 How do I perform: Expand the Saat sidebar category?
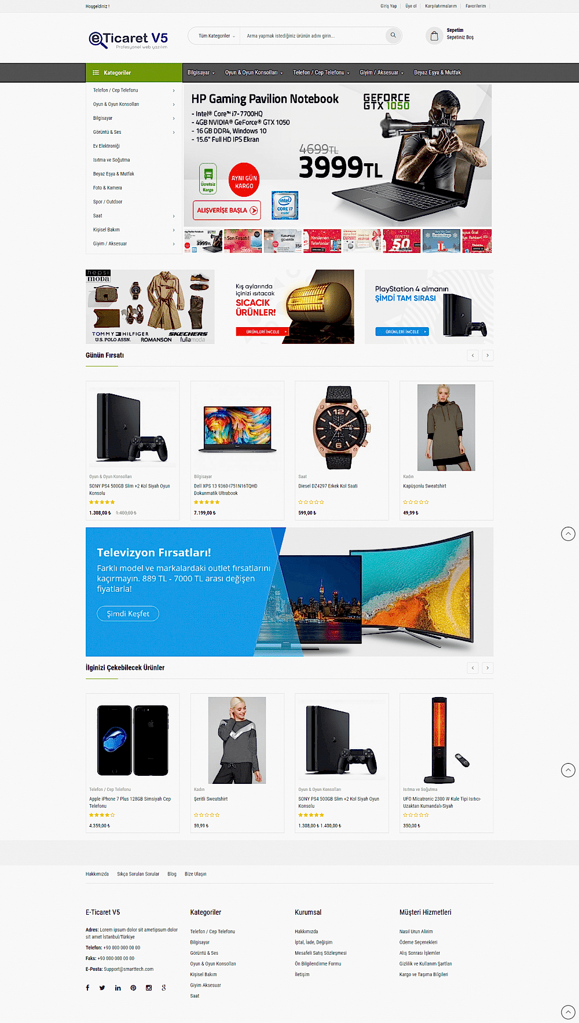click(x=134, y=216)
